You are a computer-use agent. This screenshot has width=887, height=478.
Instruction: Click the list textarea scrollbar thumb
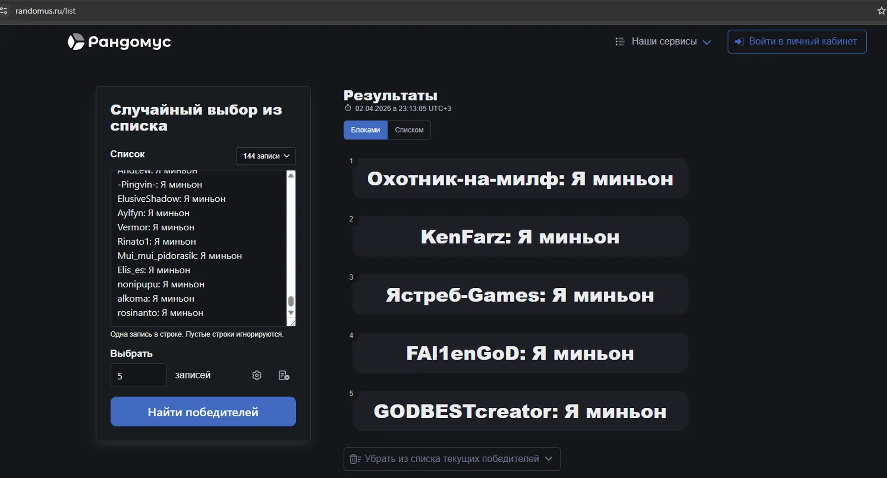[x=291, y=301]
